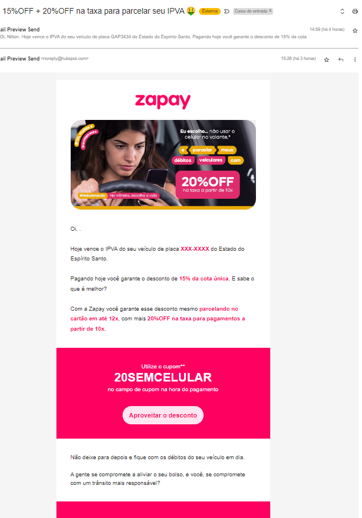
Task: Click the noreply@hubspot.com sender address
Action: click(64, 58)
